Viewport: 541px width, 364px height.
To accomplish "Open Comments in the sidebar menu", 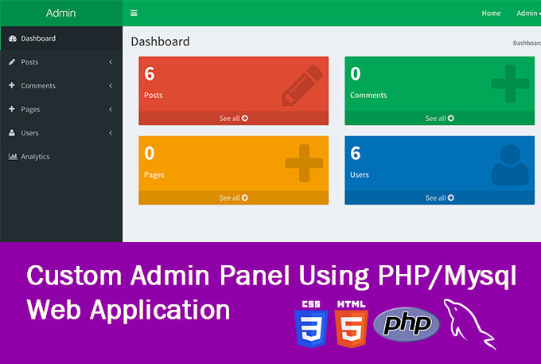I will [x=61, y=85].
